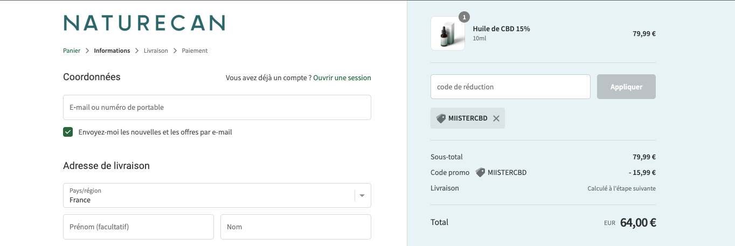This screenshot has width=735, height=246.
Task: Select the Paiement breadcrumb step
Action: click(x=195, y=51)
